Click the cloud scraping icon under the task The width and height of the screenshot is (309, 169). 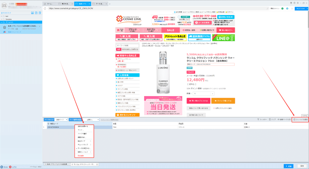point(5,32)
